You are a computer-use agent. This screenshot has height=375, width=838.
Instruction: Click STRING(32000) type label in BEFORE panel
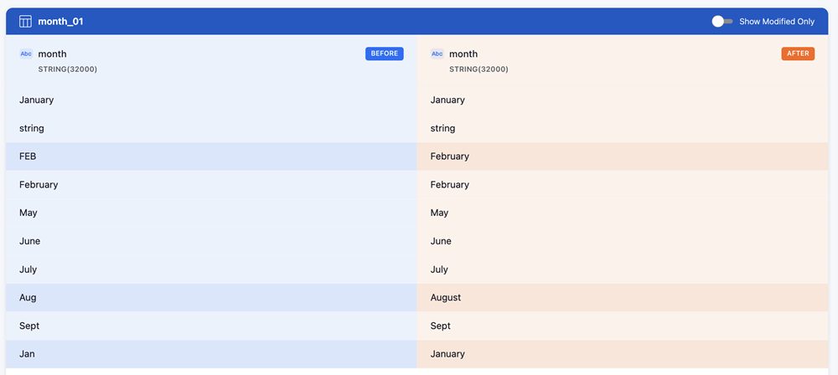point(67,69)
